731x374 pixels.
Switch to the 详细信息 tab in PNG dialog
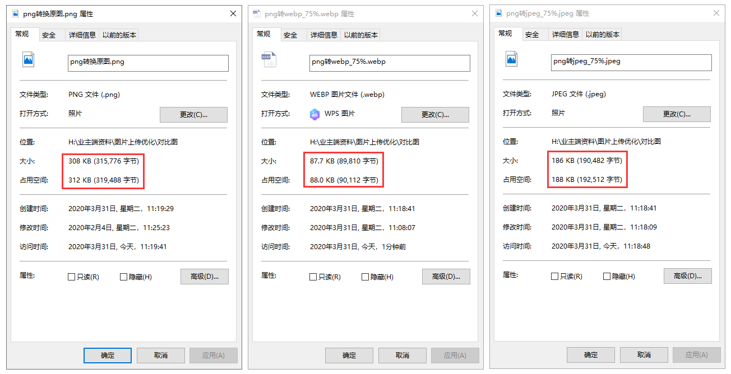[x=81, y=34]
